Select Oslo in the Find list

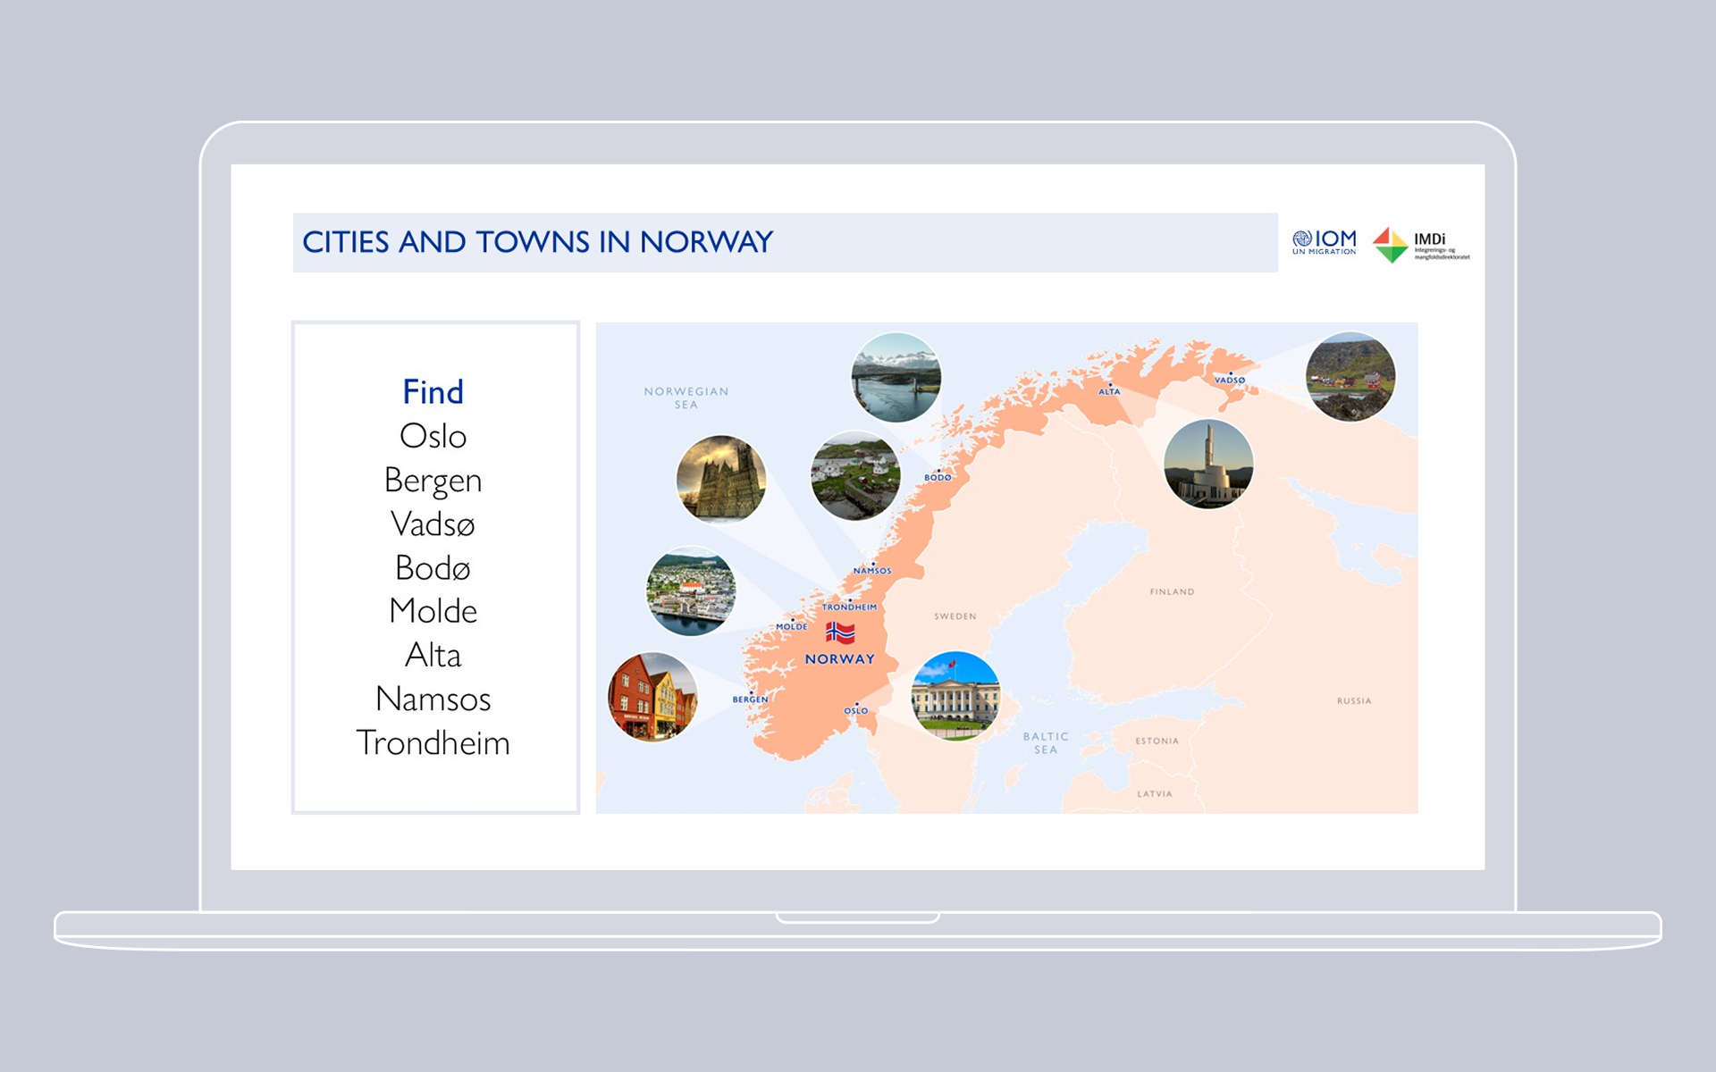(x=433, y=436)
